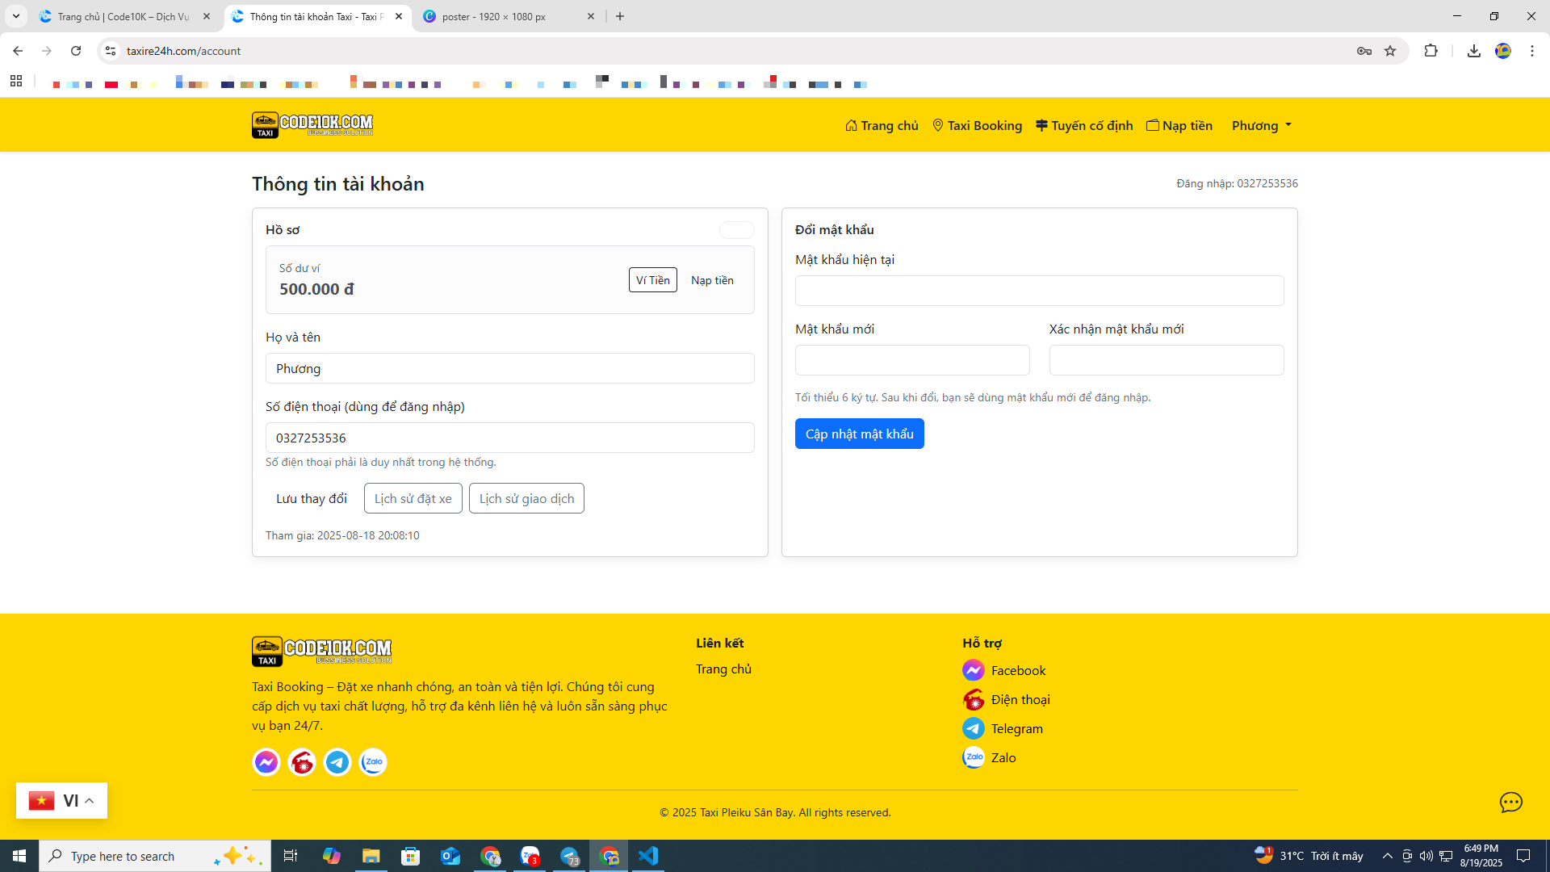Click the browser address bar URL

(x=183, y=51)
